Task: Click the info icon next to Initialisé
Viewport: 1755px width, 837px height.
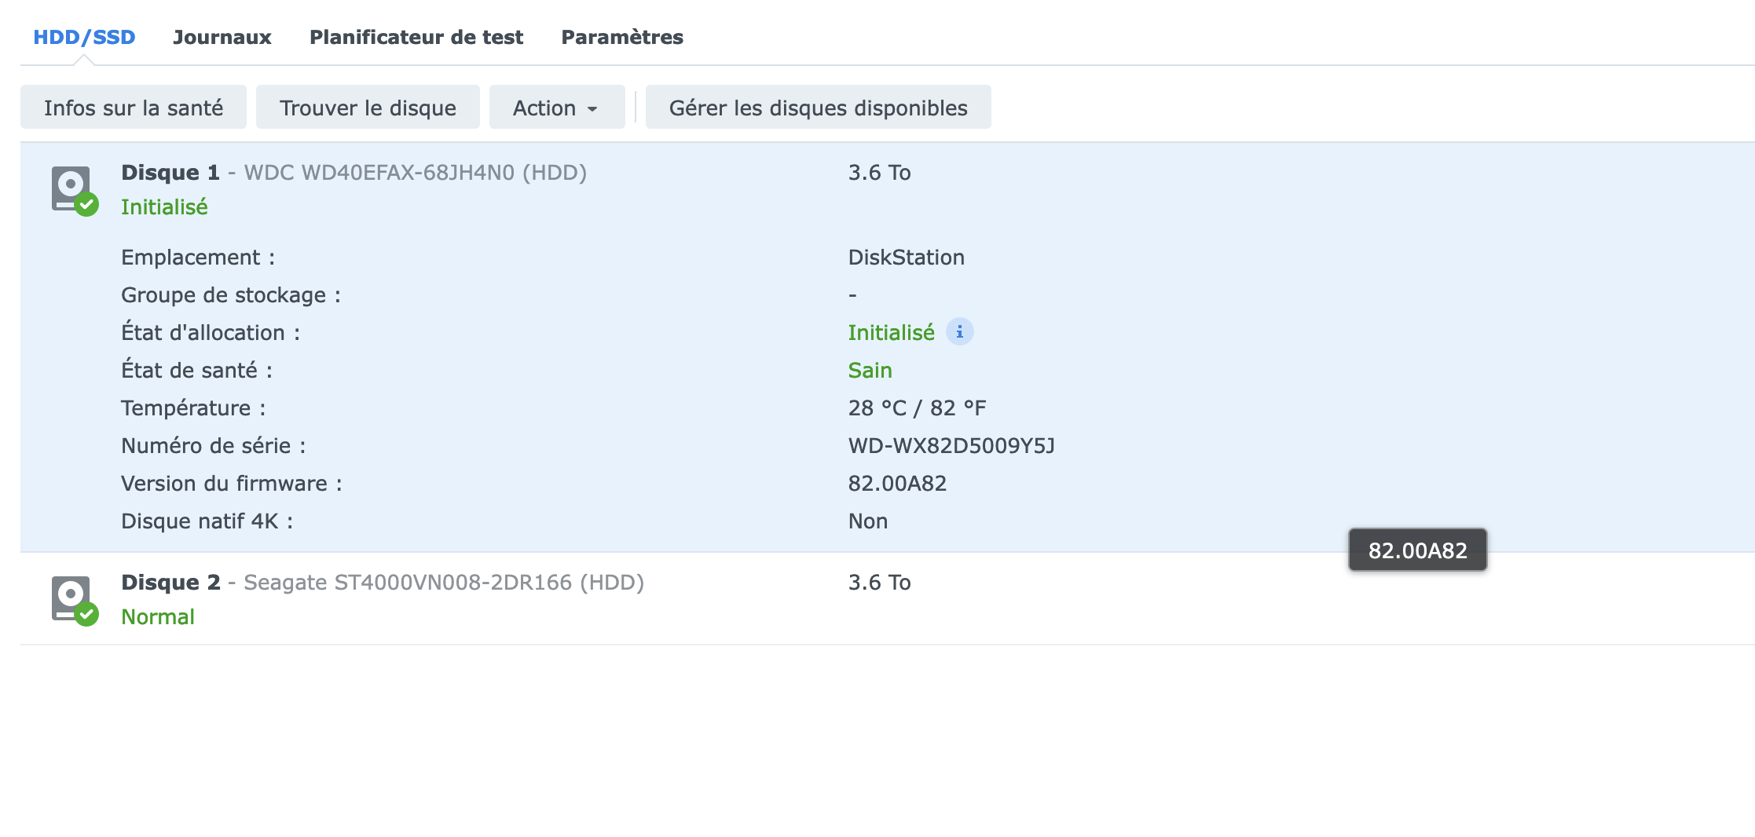Action: (x=959, y=332)
